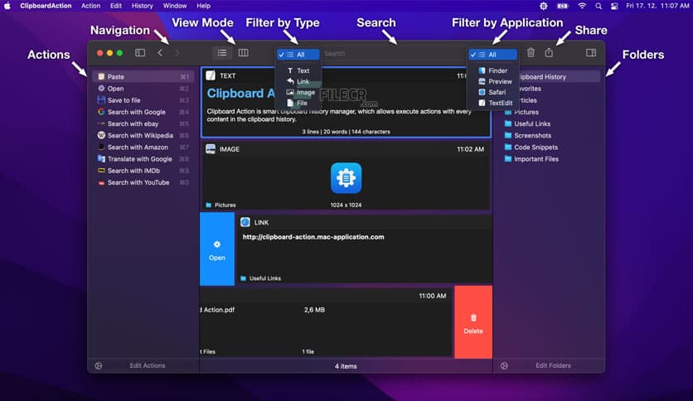Click the 2,6 MB file size text

[314, 310]
